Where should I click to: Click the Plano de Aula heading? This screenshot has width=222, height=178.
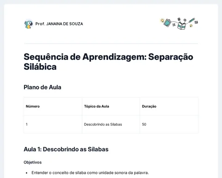tap(43, 87)
